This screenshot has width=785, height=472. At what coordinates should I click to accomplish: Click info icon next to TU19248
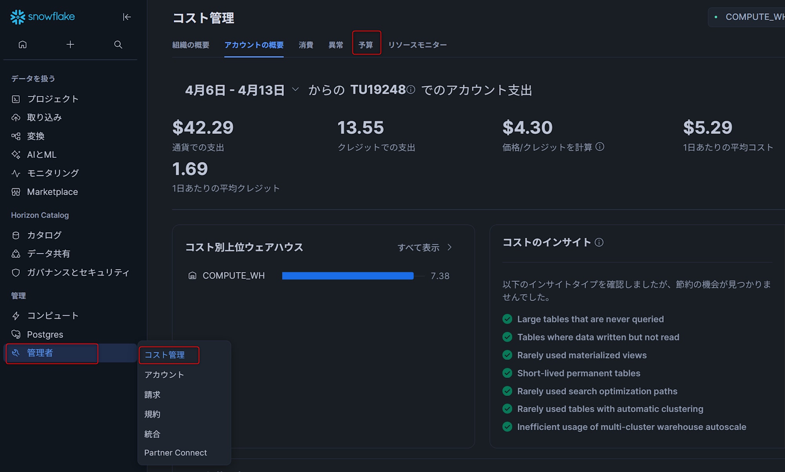411,90
